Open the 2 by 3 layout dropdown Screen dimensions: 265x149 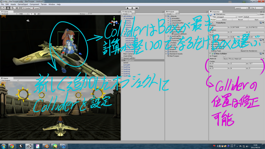256,8
